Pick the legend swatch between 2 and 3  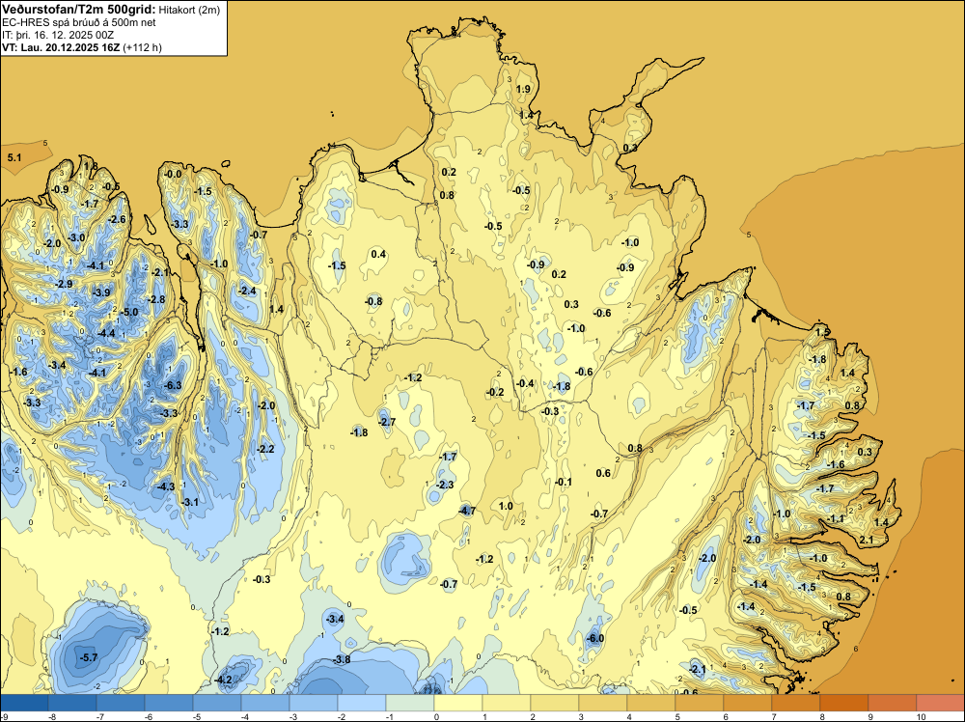tap(555, 703)
